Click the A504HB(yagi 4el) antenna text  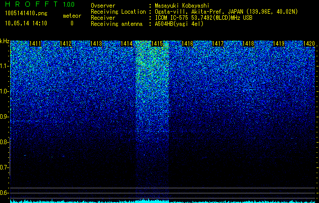pyautogui.click(x=179, y=24)
